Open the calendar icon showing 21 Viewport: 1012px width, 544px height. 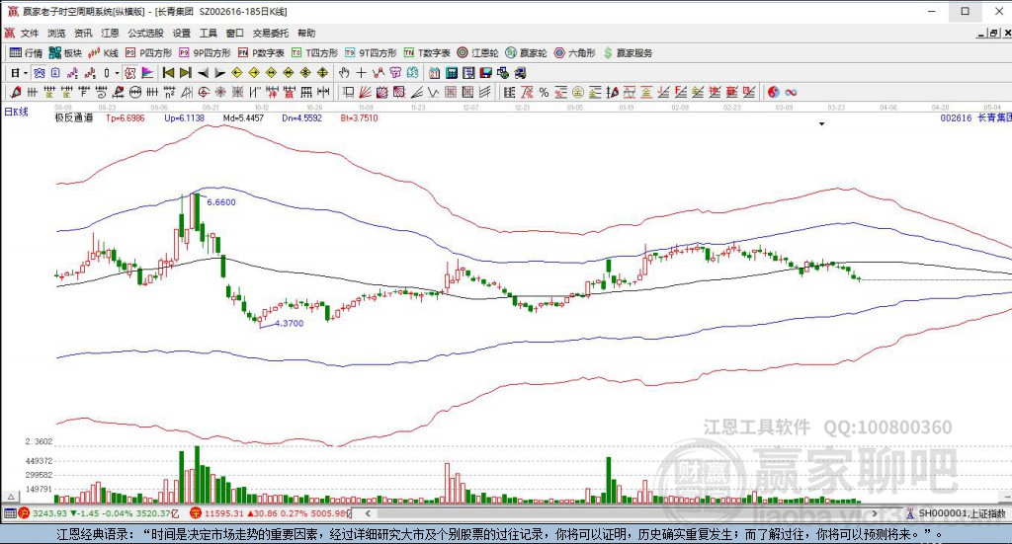pos(435,73)
